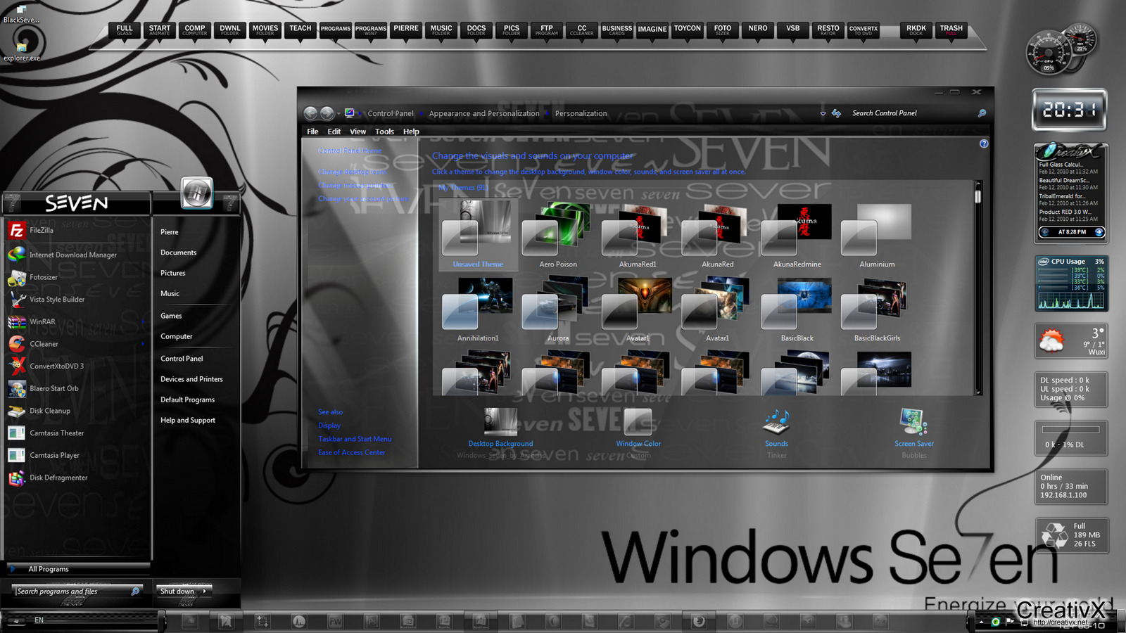Screen dimensions: 1126x633
Task: Open the Desktop Background settings
Action: 500,429
